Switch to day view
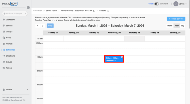The image size is (190, 104). pos(183,26)
